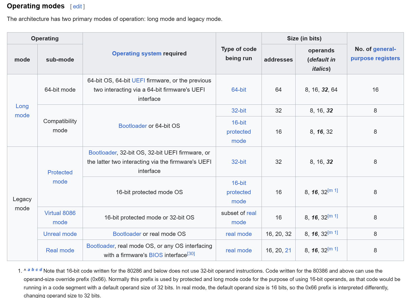The width and height of the screenshot is (412, 298).
Task: Open the Protected mode sub-mode link
Action: pos(60,177)
